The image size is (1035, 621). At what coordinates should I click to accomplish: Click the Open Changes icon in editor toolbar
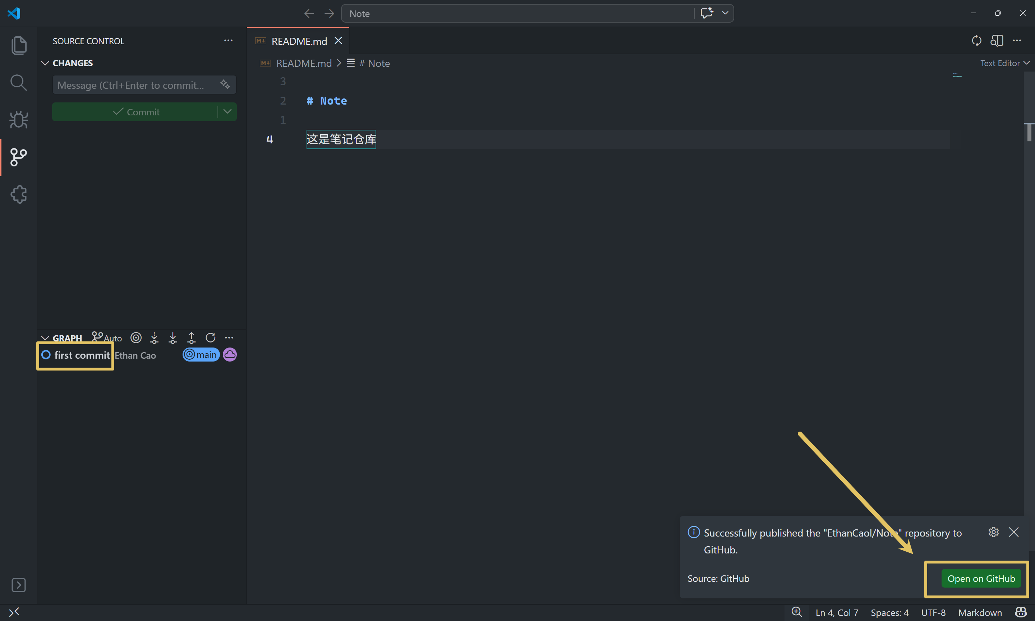pos(976,41)
